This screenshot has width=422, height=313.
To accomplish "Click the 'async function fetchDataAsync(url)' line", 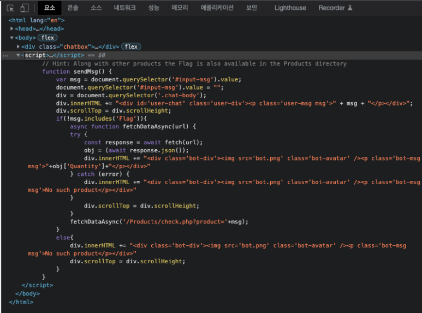I will [x=133, y=126].
